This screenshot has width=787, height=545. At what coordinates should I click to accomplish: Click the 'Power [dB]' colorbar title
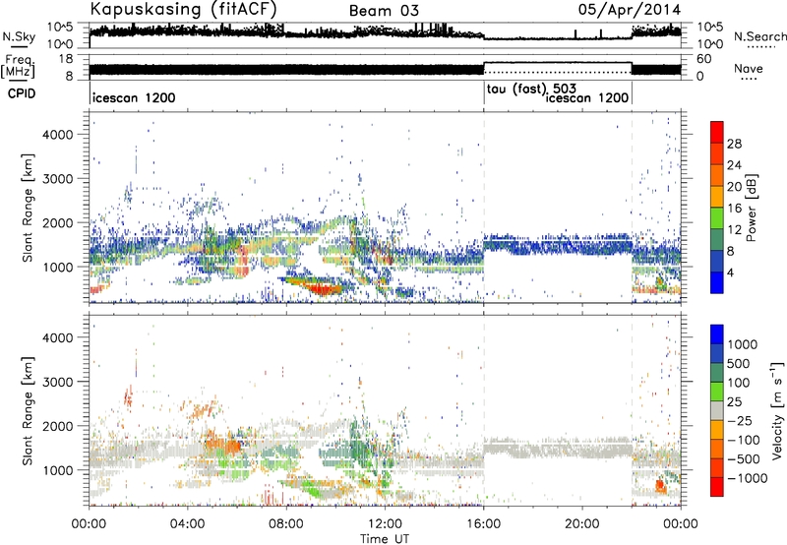point(752,208)
